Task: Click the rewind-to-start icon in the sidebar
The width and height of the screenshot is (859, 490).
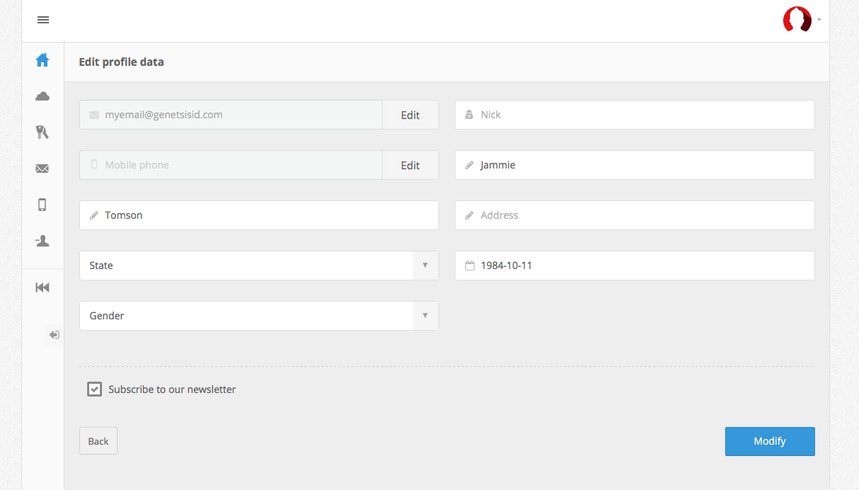Action: tap(42, 287)
